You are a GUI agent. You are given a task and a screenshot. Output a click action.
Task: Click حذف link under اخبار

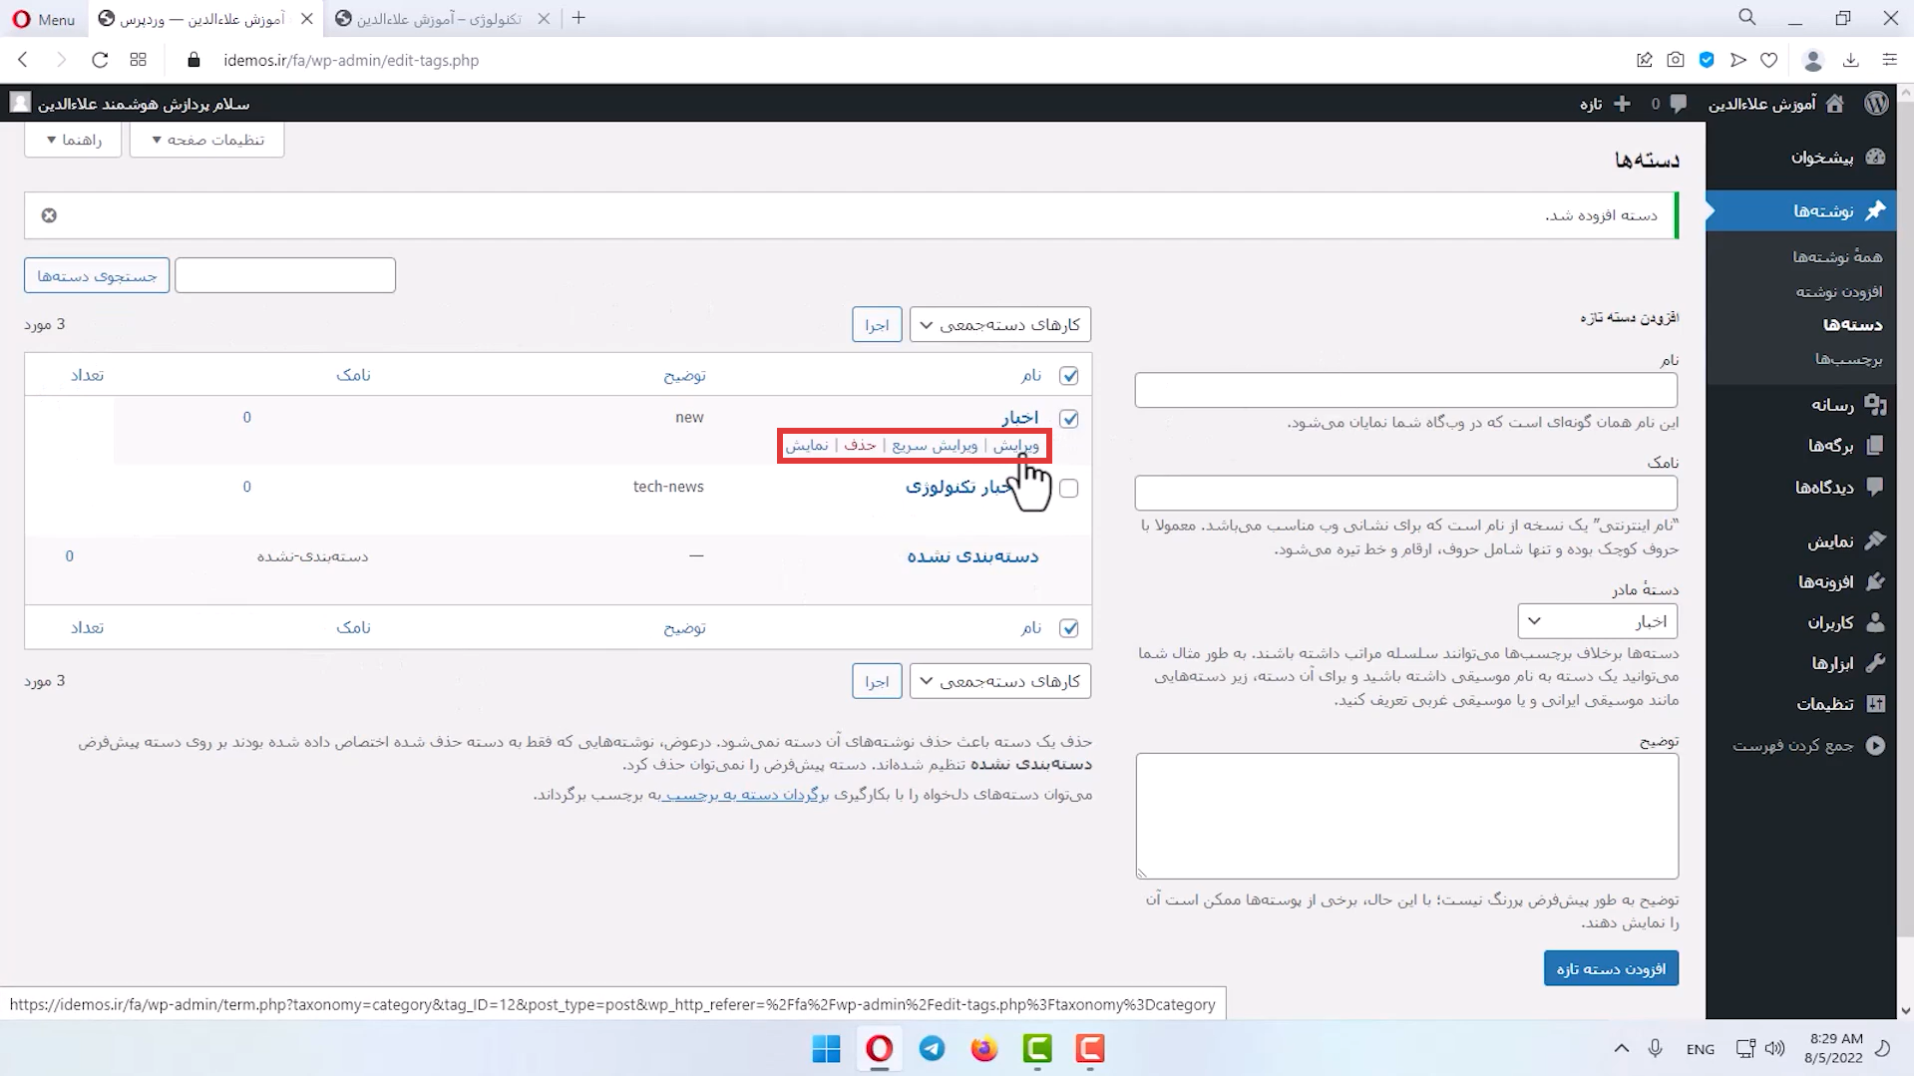(860, 446)
